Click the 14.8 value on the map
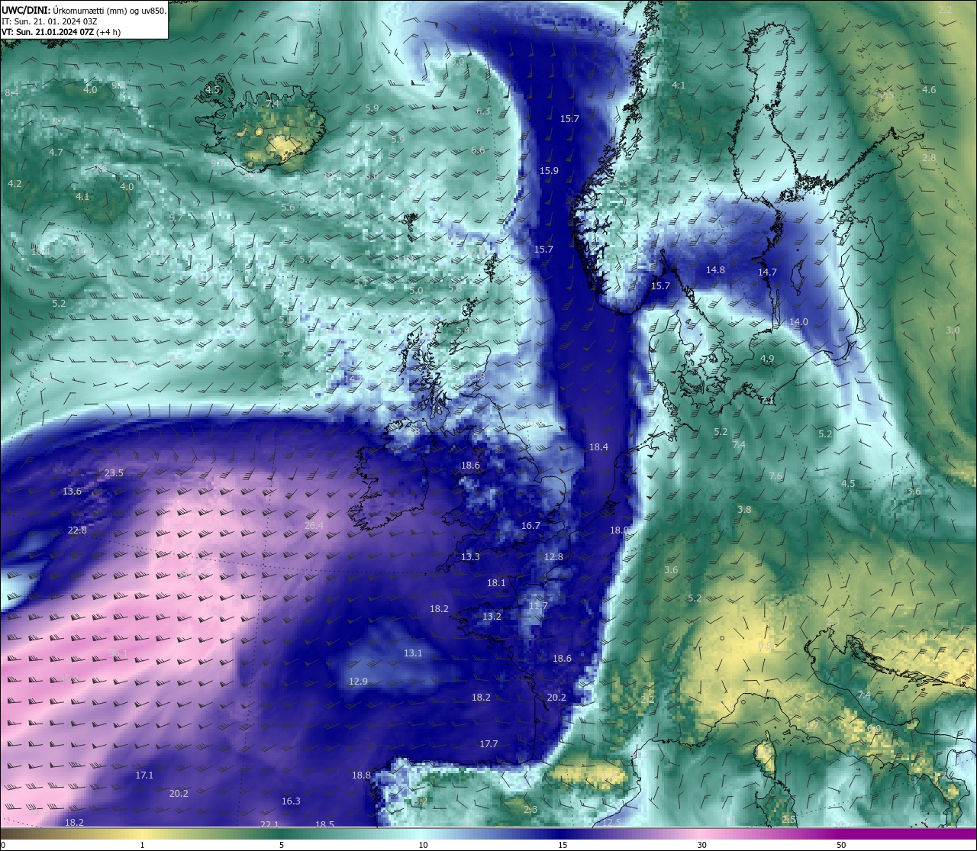Image resolution: width=977 pixels, height=851 pixels. (x=715, y=270)
